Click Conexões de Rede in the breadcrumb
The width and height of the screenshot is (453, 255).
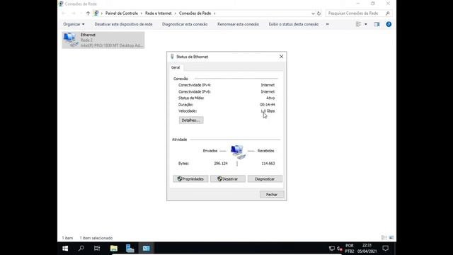[x=195, y=13]
